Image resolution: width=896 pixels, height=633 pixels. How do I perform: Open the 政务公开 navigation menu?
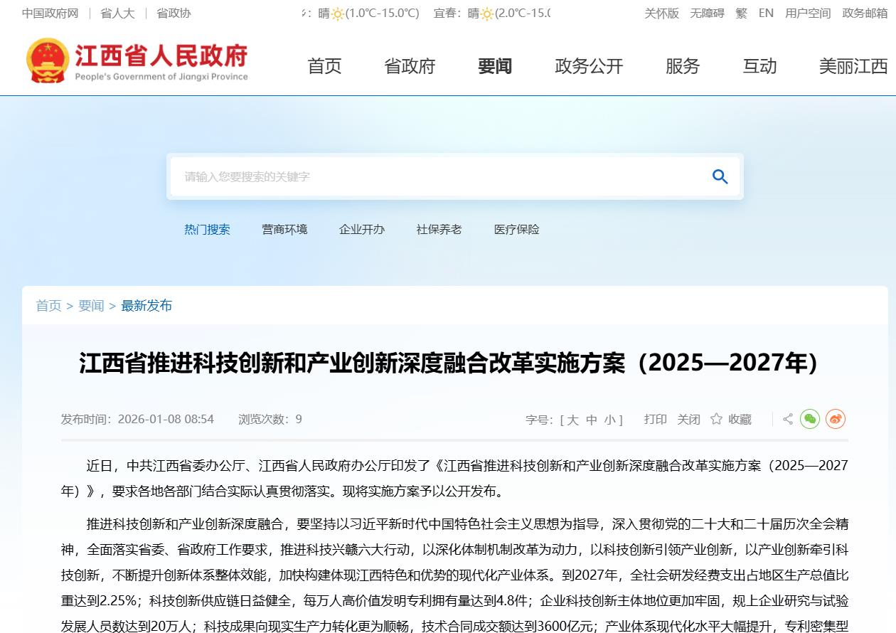(589, 66)
